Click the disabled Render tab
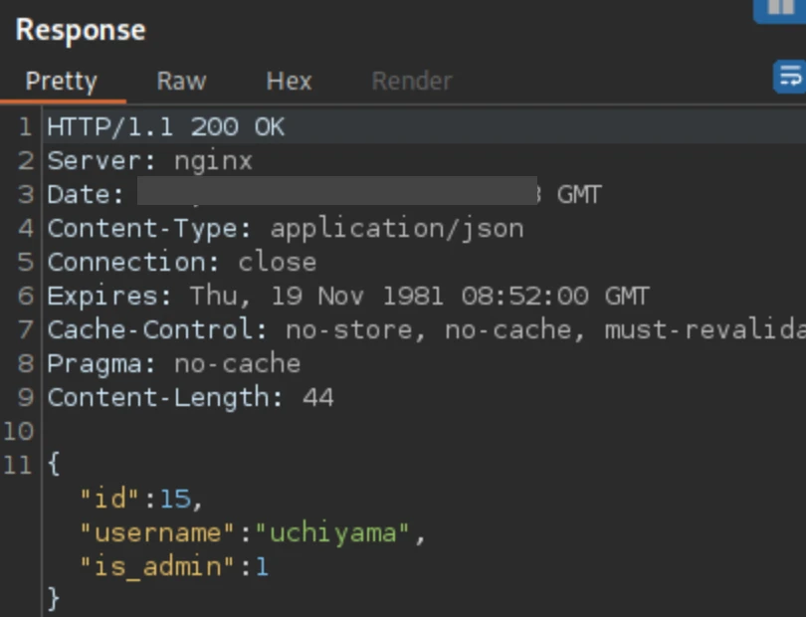The height and width of the screenshot is (617, 806). coord(411,81)
